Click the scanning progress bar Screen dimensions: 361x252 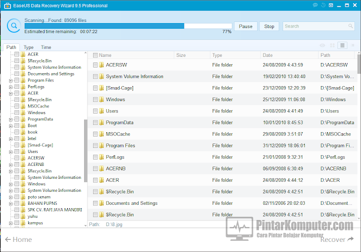pyautogui.click(x=128, y=26)
